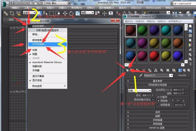Click the Make Material Copy icon
The image size is (196, 131).
[x=150, y=70]
